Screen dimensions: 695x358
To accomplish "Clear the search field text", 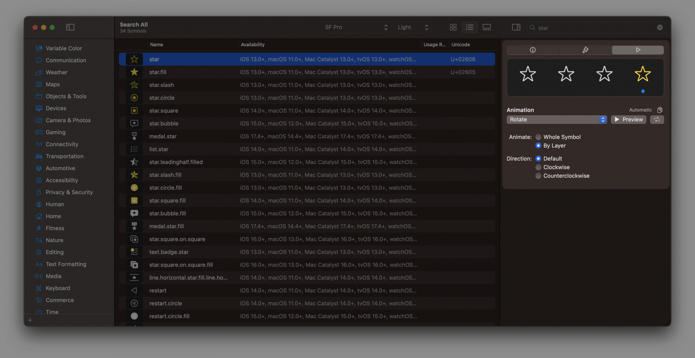I will pyautogui.click(x=660, y=28).
